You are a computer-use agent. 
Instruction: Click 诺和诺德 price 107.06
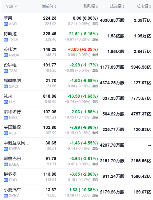click(50, 112)
